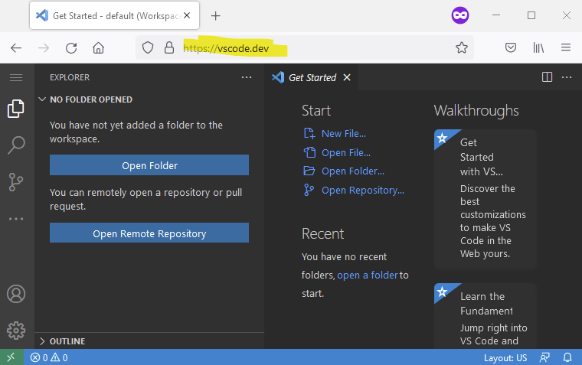Click the 'open a folder' link under Recent
The height and width of the screenshot is (365, 582).
click(x=368, y=275)
